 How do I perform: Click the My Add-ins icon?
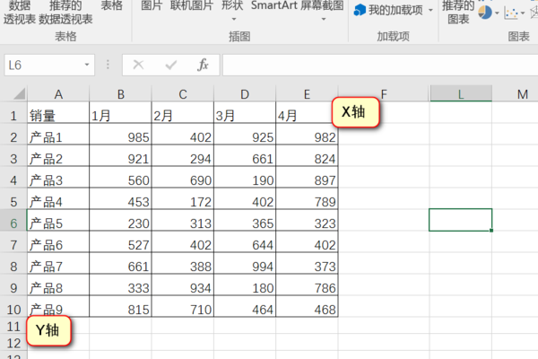(x=360, y=10)
